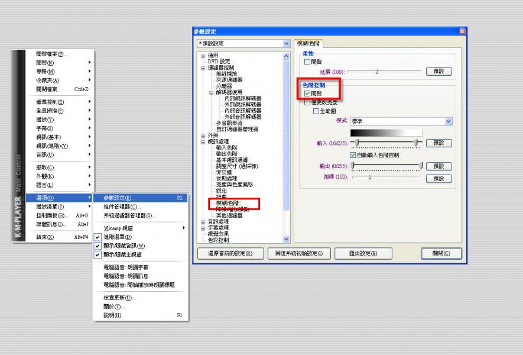Viewport: 523px width, 355px height.
Task: Expand the 通用 tree node
Action: coord(203,56)
